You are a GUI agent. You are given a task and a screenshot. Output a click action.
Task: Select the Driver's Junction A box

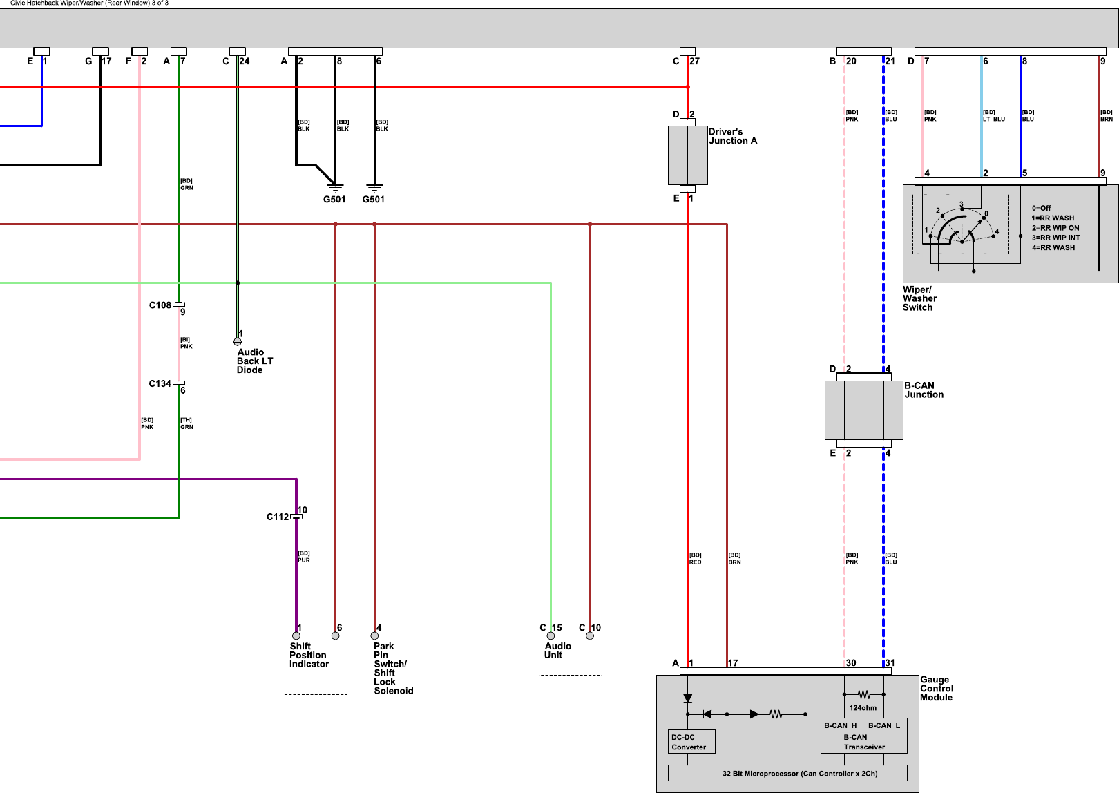[687, 155]
